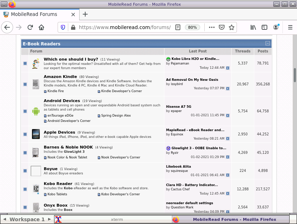
Task: Click the Kindle device forum icon
Action: tap(36, 84)
